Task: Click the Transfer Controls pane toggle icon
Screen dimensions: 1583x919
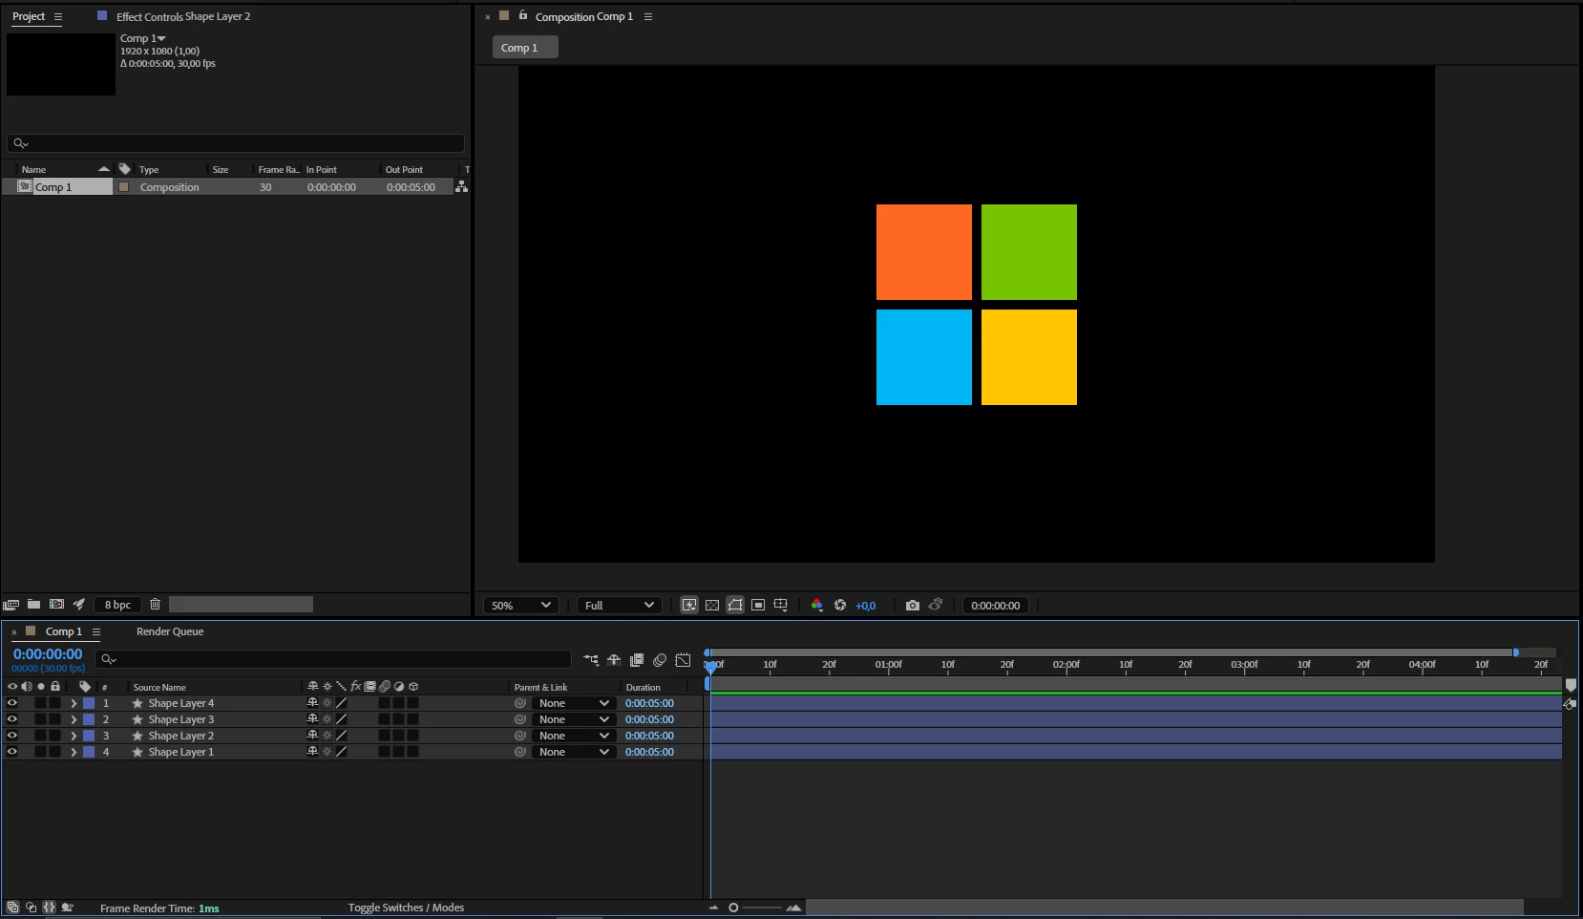Action: 31,908
